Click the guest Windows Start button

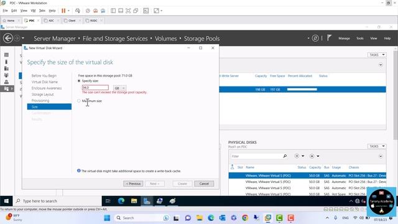[6, 201]
